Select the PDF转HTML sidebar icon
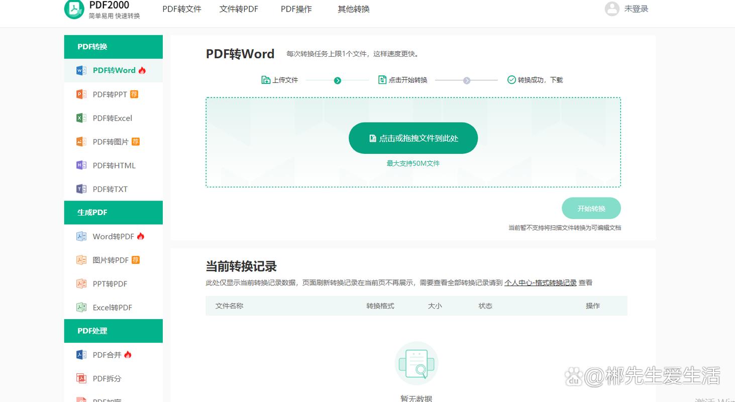Viewport: 735px width, 402px height. [81, 165]
